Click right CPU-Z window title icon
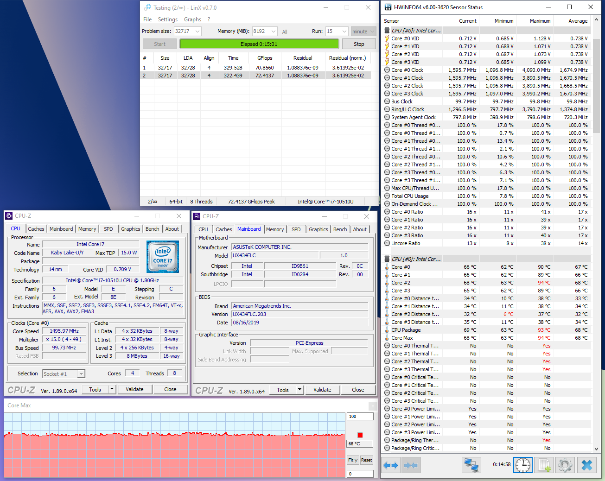The image size is (605, 481). [197, 216]
